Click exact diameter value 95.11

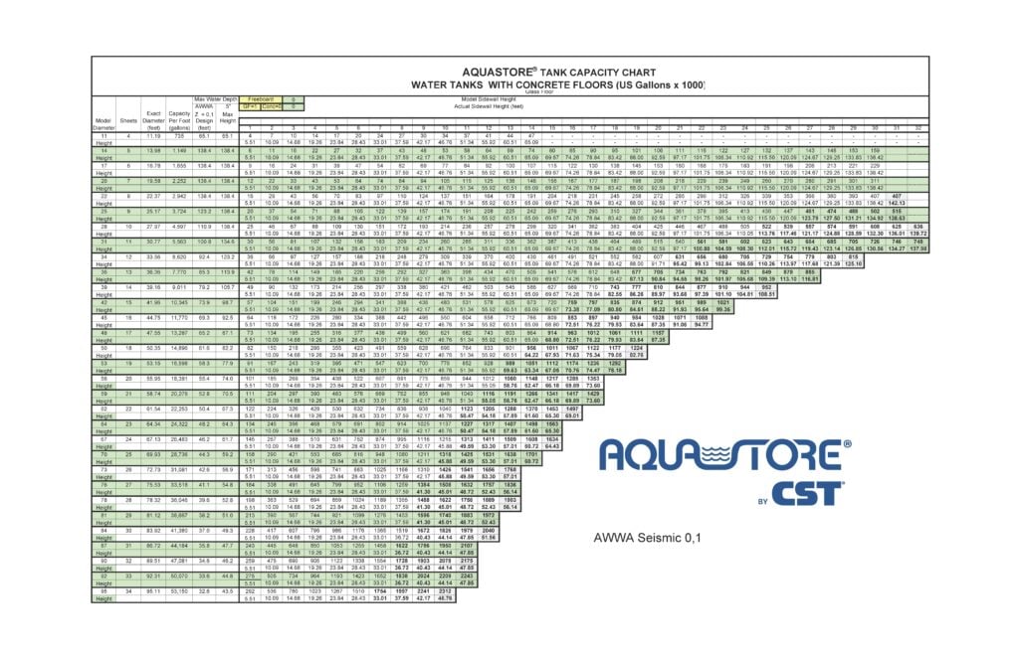pyautogui.click(x=153, y=591)
